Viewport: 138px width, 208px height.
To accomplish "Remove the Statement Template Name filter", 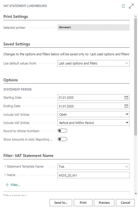I will 5,166.
